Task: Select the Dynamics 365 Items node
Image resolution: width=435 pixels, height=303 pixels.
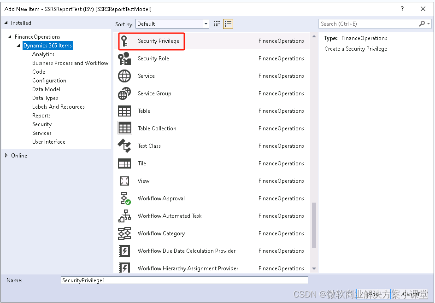Action: tap(47, 46)
